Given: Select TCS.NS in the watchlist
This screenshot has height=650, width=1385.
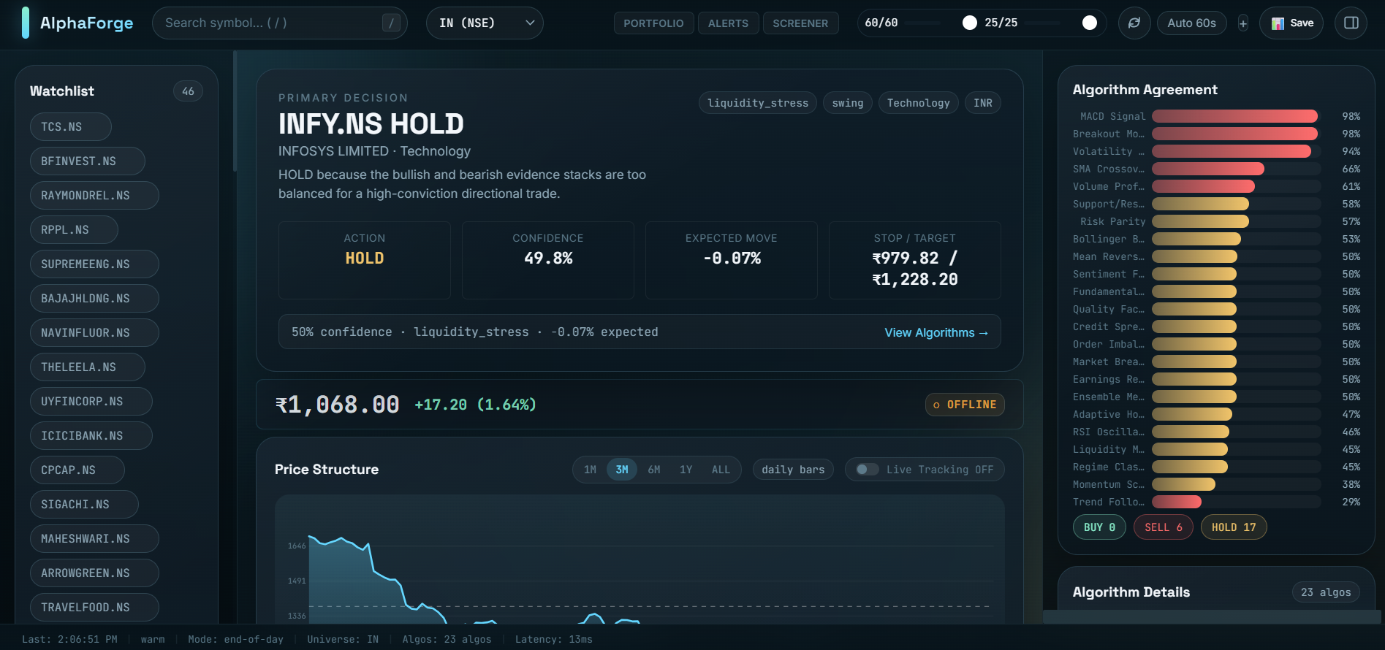Looking at the screenshot, I should 71,127.
